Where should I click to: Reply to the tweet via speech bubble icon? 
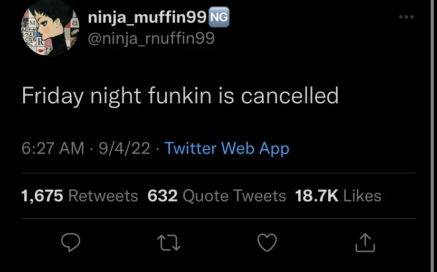70,242
